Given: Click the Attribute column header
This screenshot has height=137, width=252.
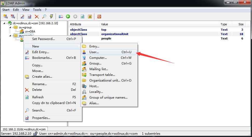Looking at the screenshot, I should (x=84, y=24).
